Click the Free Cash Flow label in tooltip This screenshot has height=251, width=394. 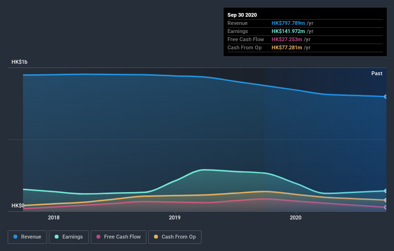(246, 39)
